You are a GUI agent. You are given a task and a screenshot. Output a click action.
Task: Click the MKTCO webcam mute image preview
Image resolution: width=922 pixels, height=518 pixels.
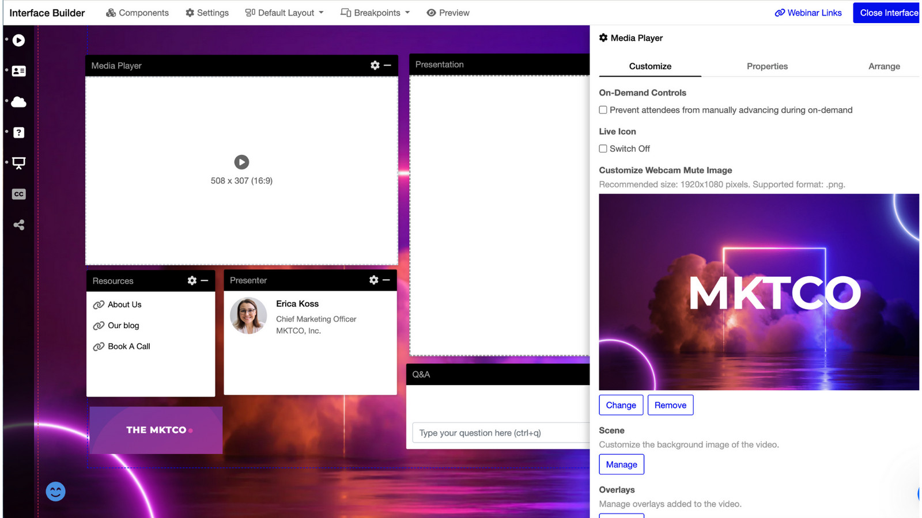759,292
